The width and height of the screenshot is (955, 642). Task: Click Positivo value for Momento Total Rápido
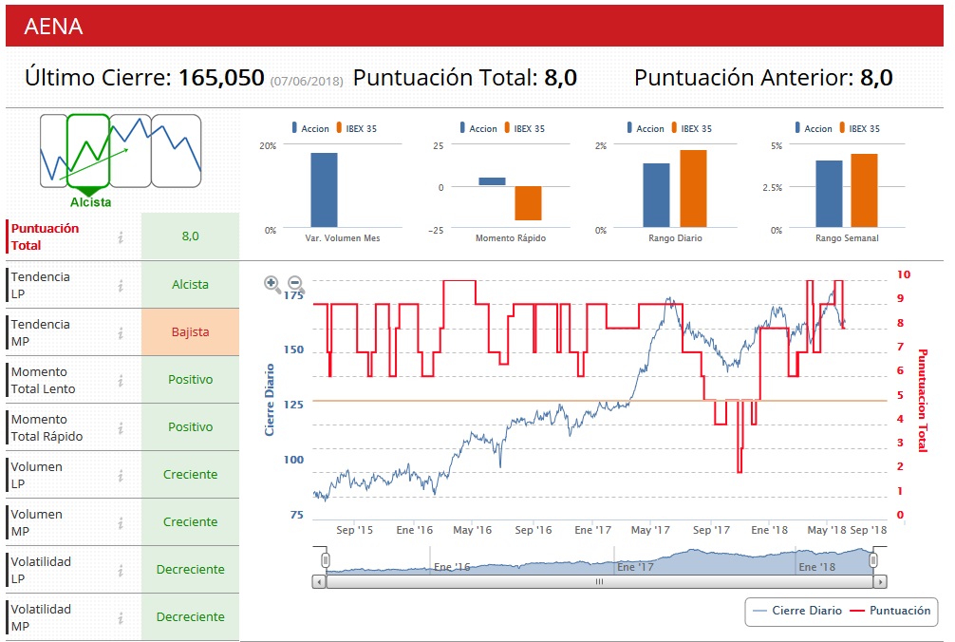[x=190, y=427]
